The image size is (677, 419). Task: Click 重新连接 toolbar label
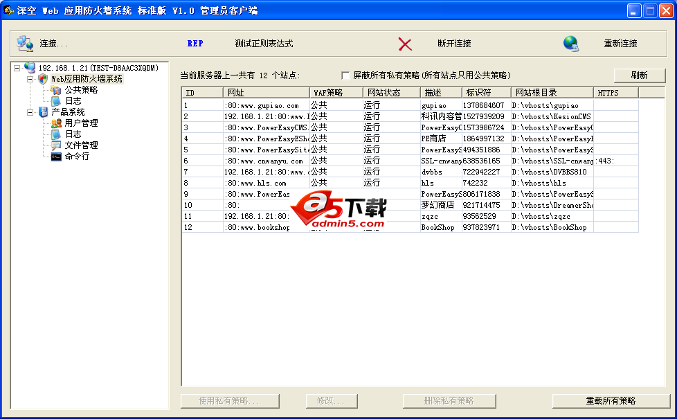point(620,43)
